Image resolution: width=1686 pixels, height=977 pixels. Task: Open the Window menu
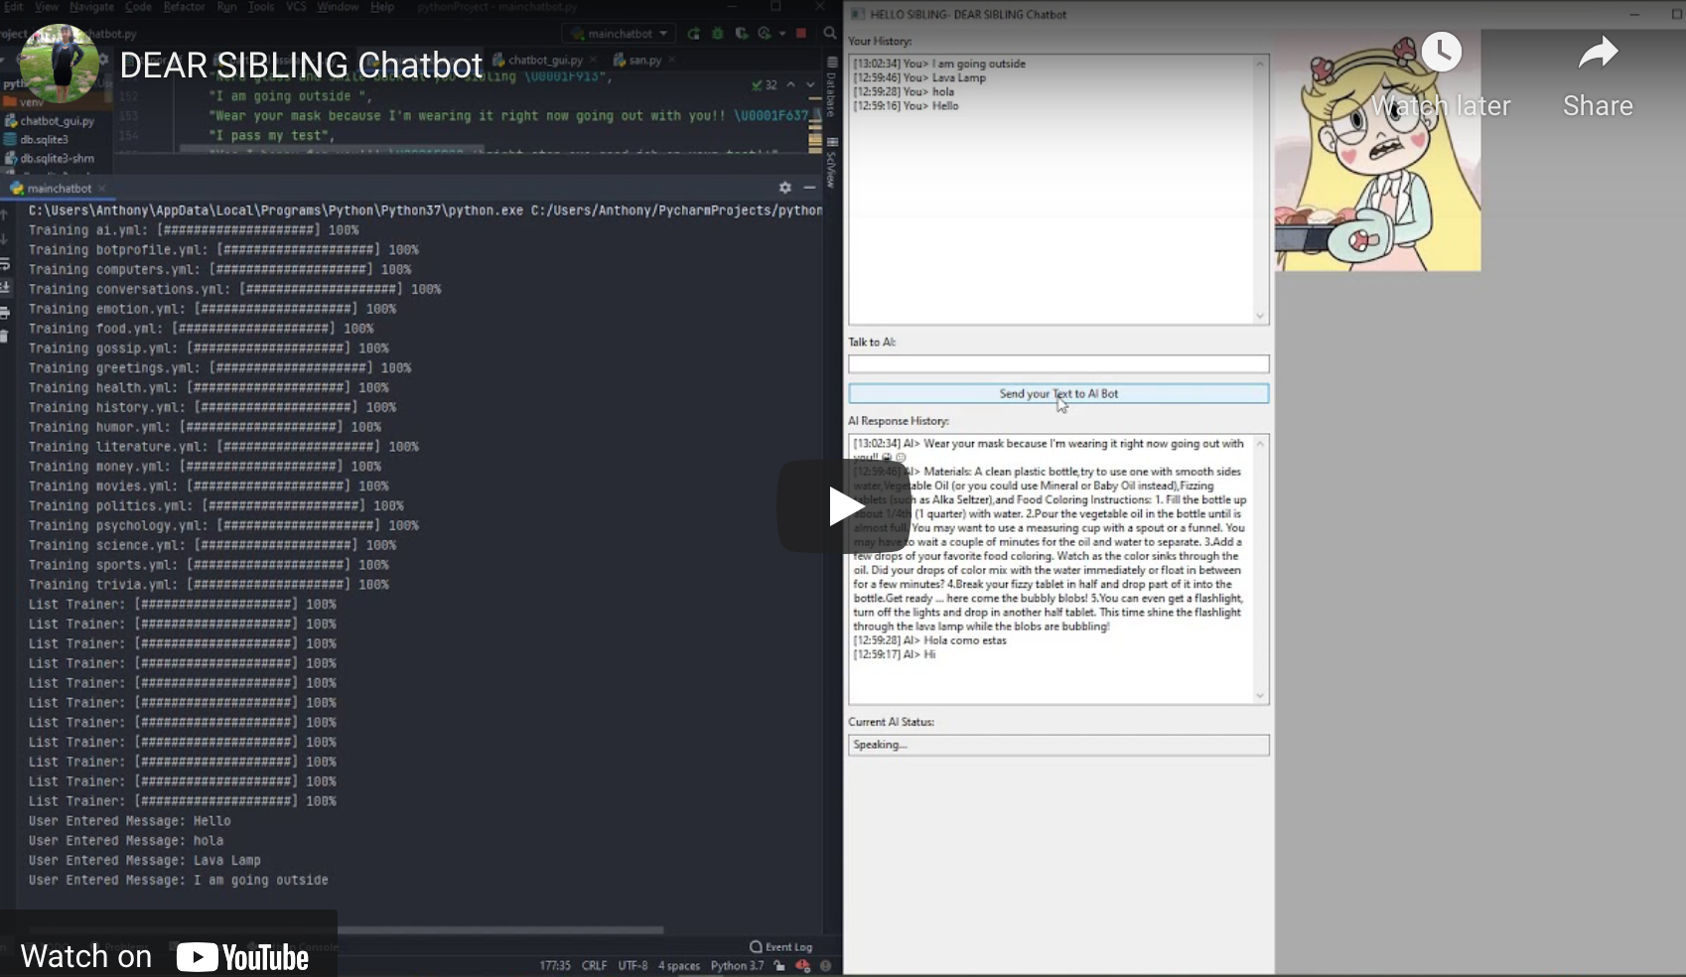click(x=338, y=7)
